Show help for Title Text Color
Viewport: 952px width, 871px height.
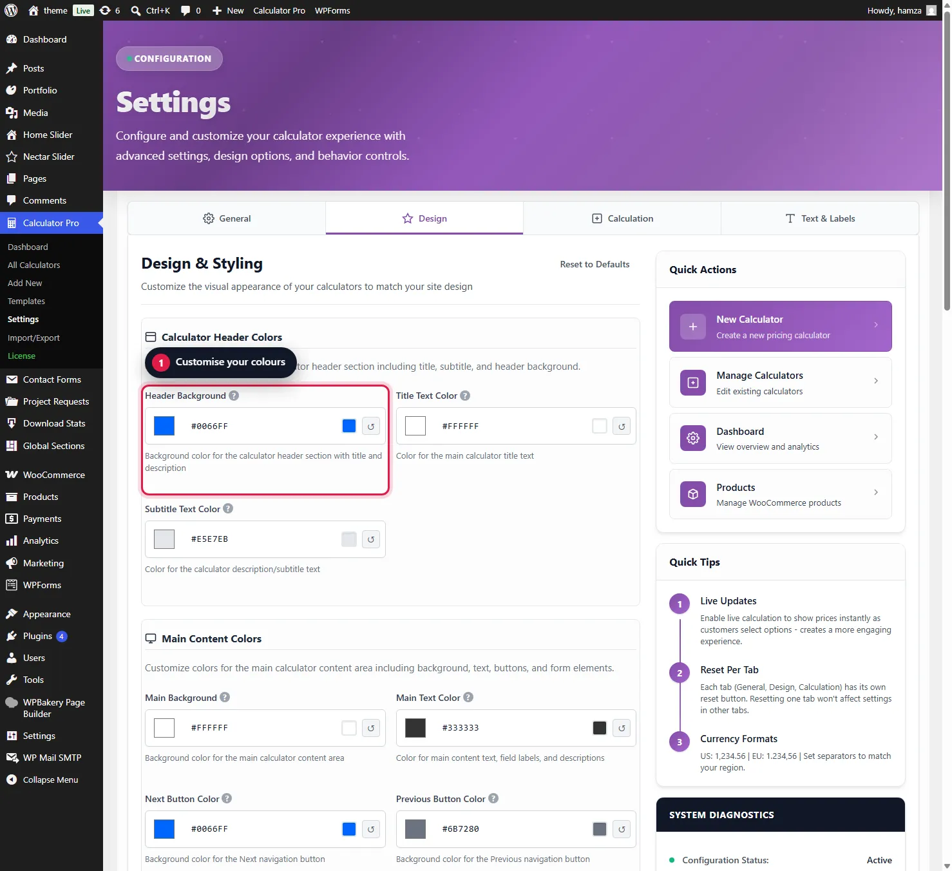(465, 396)
